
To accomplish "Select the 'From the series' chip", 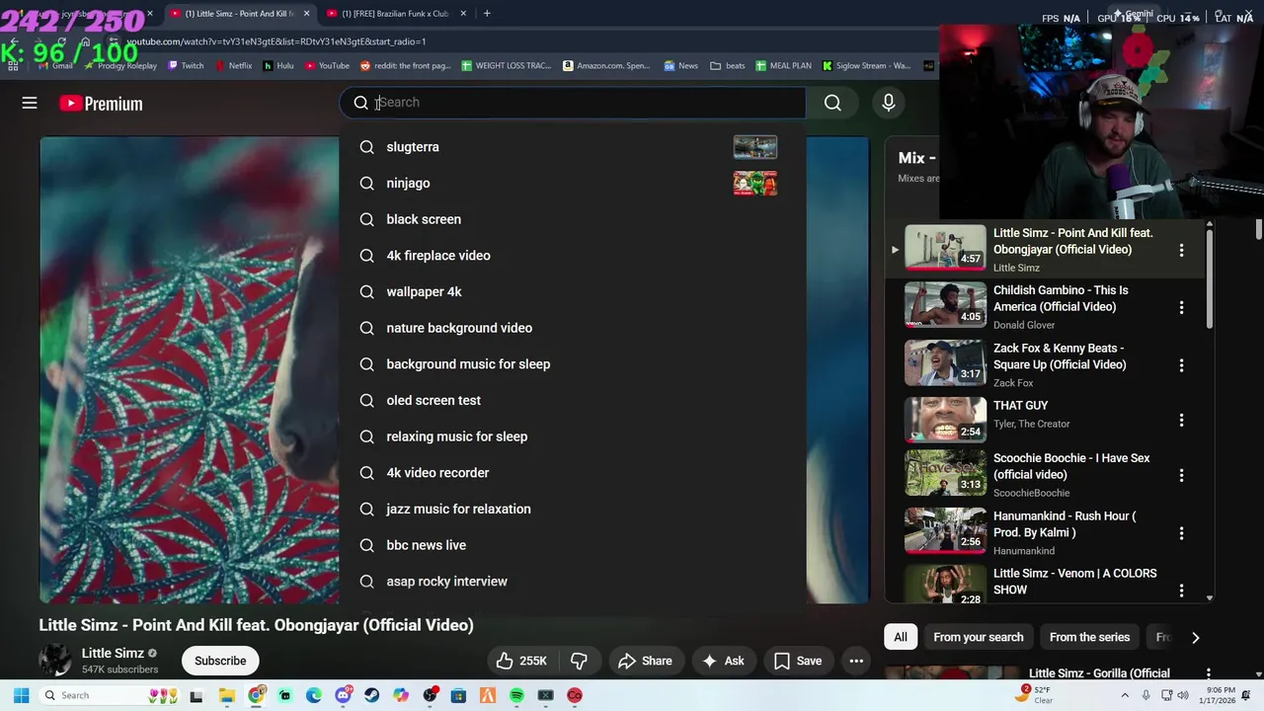I will 1089,637.
